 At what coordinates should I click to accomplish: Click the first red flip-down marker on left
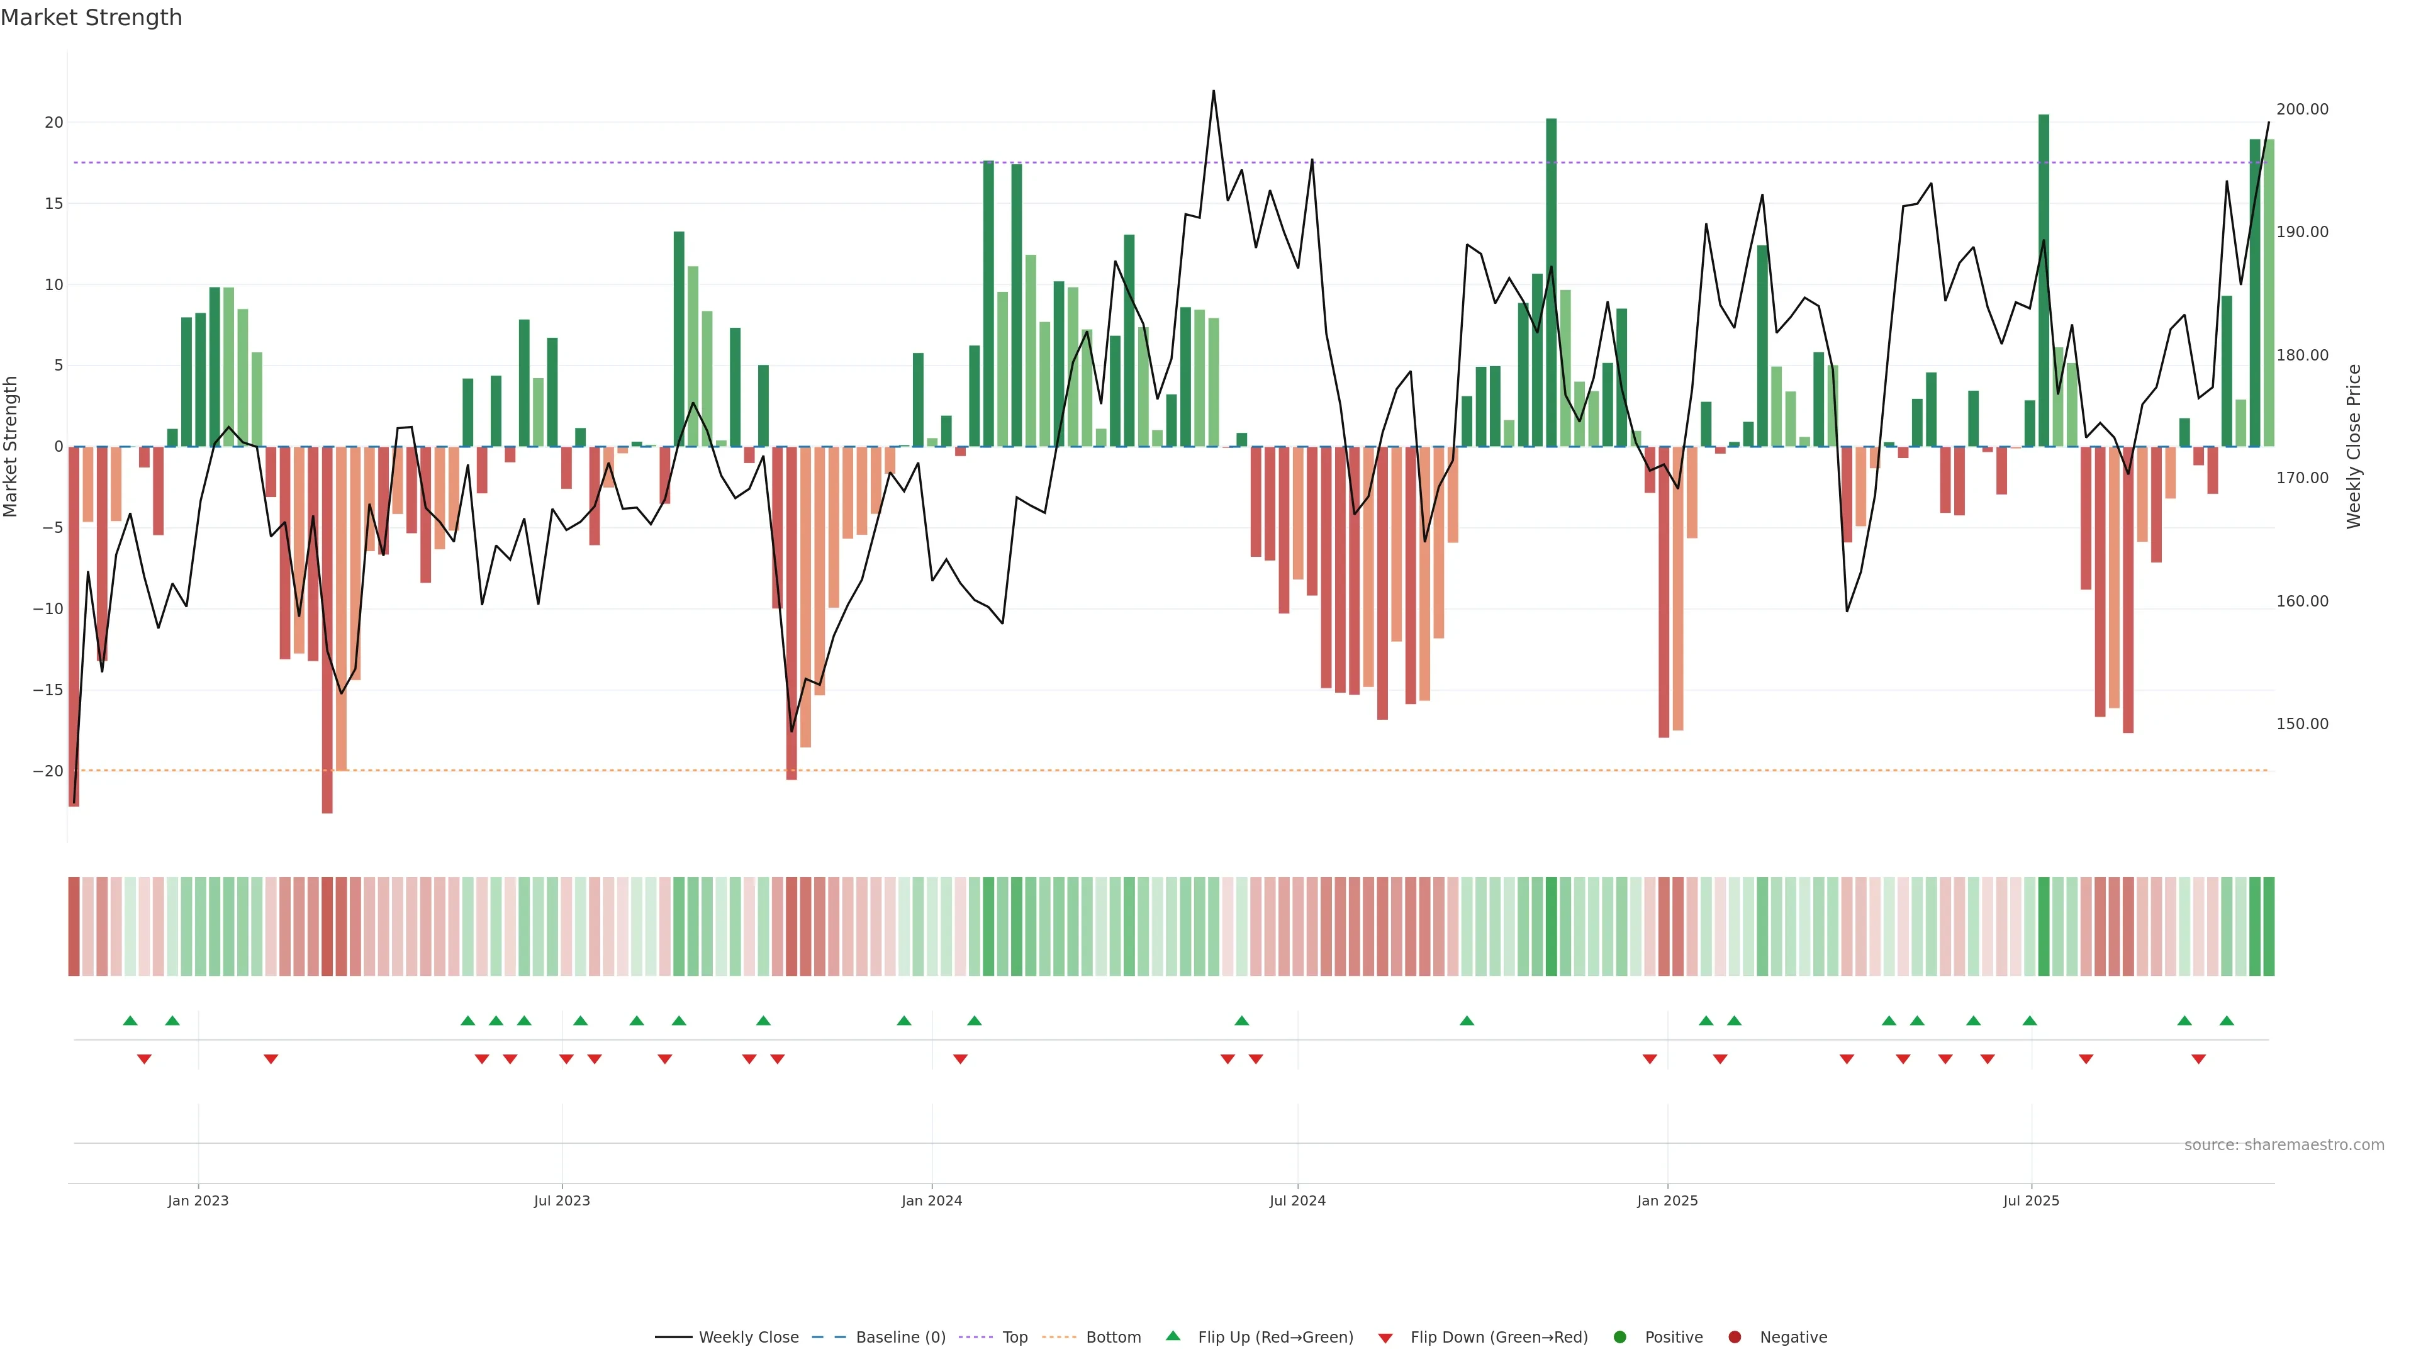[145, 1059]
